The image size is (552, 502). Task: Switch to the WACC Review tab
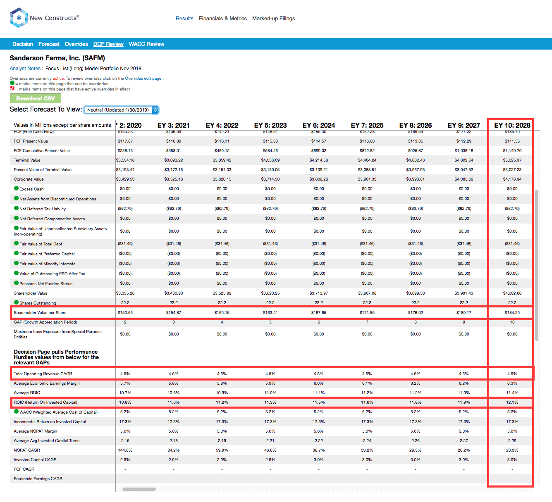point(146,44)
